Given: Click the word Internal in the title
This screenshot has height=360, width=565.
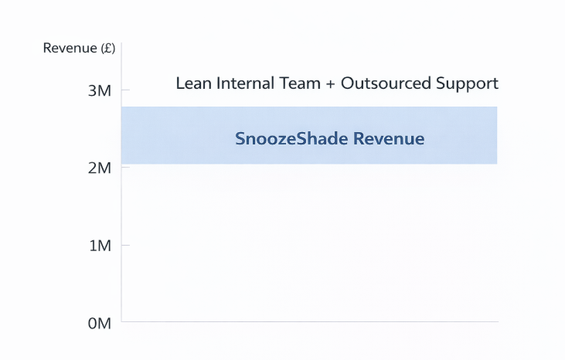Looking at the screenshot, I should point(245,83).
